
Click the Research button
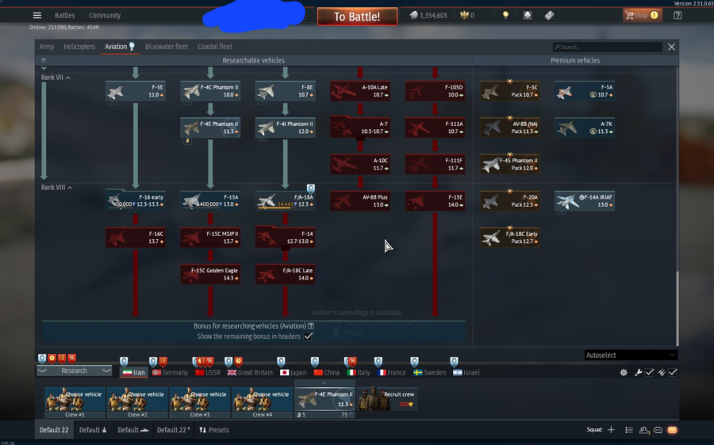coord(75,371)
